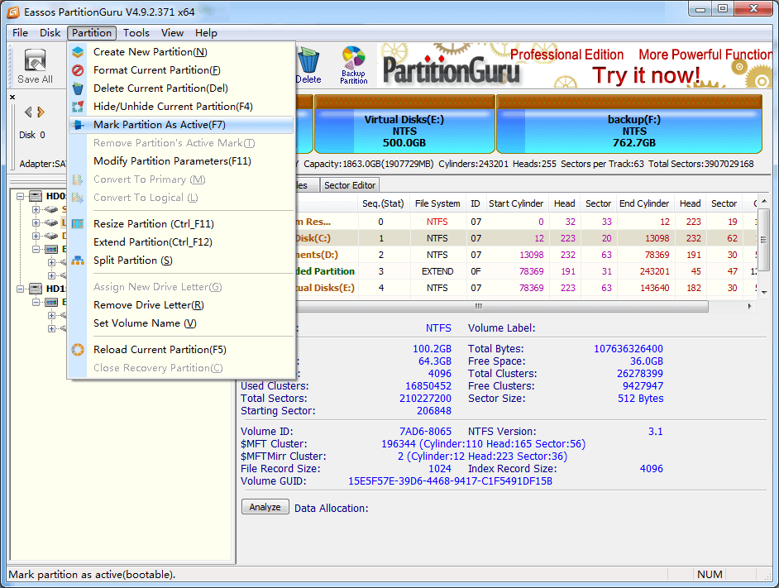Select the backup(F:) partition block
Screen dimensions: 779x588
(x=629, y=124)
